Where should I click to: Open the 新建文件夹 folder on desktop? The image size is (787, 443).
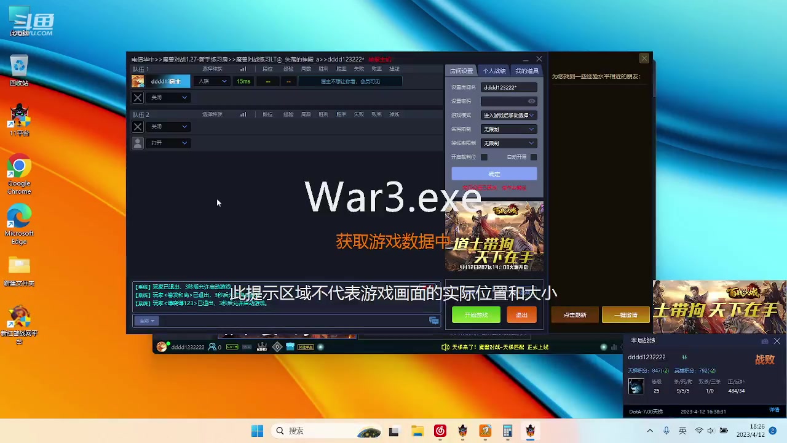pyautogui.click(x=19, y=271)
